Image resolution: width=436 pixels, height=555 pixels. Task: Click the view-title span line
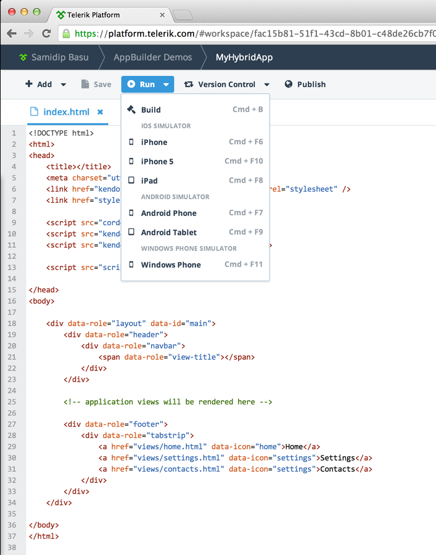[176, 357]
